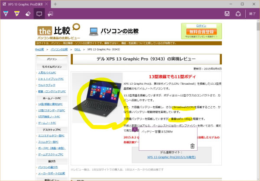
Task: Click inside the note text 'バッテリー容量は52Whr'
Action: point(157,132)
